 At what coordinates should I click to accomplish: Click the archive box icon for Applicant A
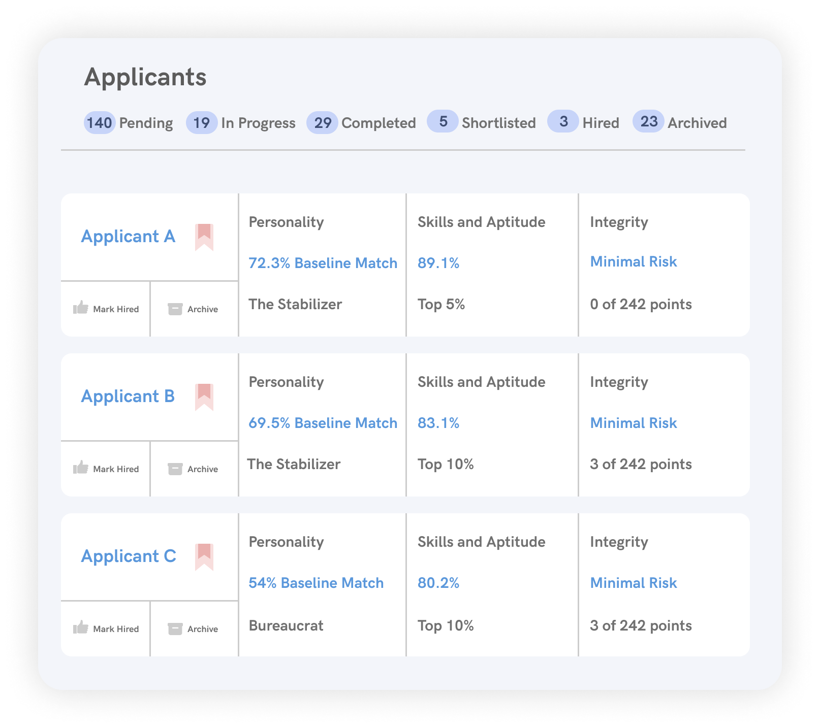click(175, 308)
